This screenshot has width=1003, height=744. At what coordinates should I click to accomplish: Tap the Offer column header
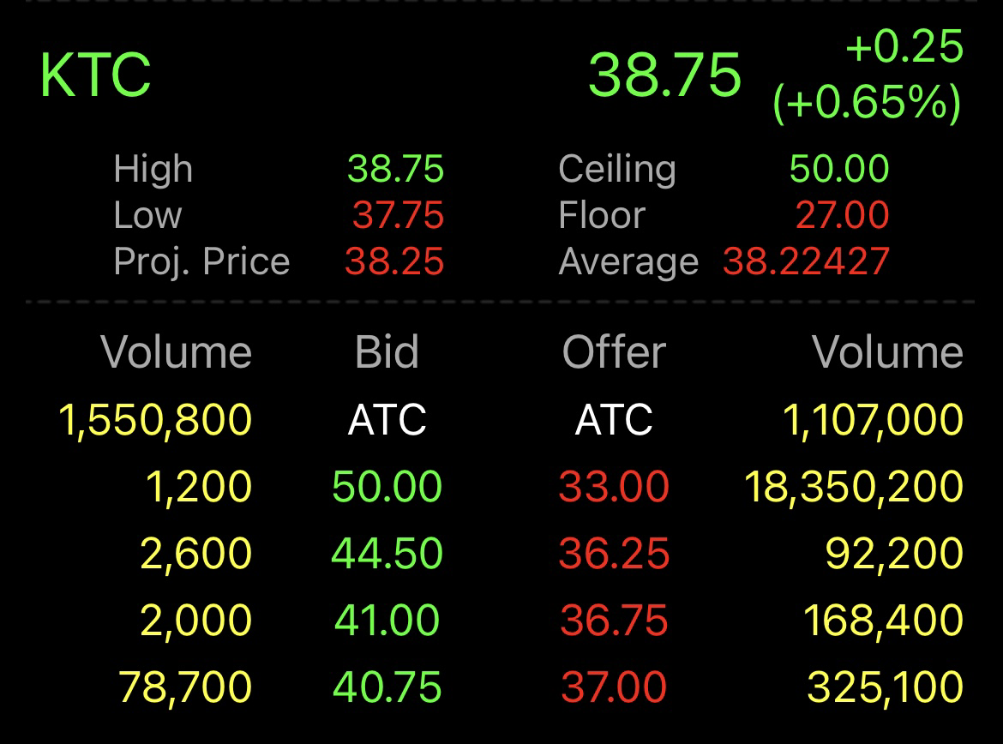[614, 351]
